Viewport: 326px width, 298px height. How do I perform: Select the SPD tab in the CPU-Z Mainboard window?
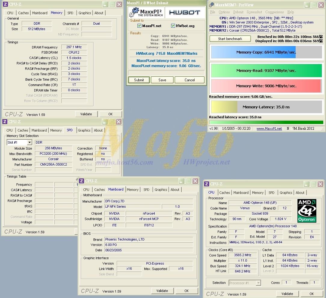146,190
